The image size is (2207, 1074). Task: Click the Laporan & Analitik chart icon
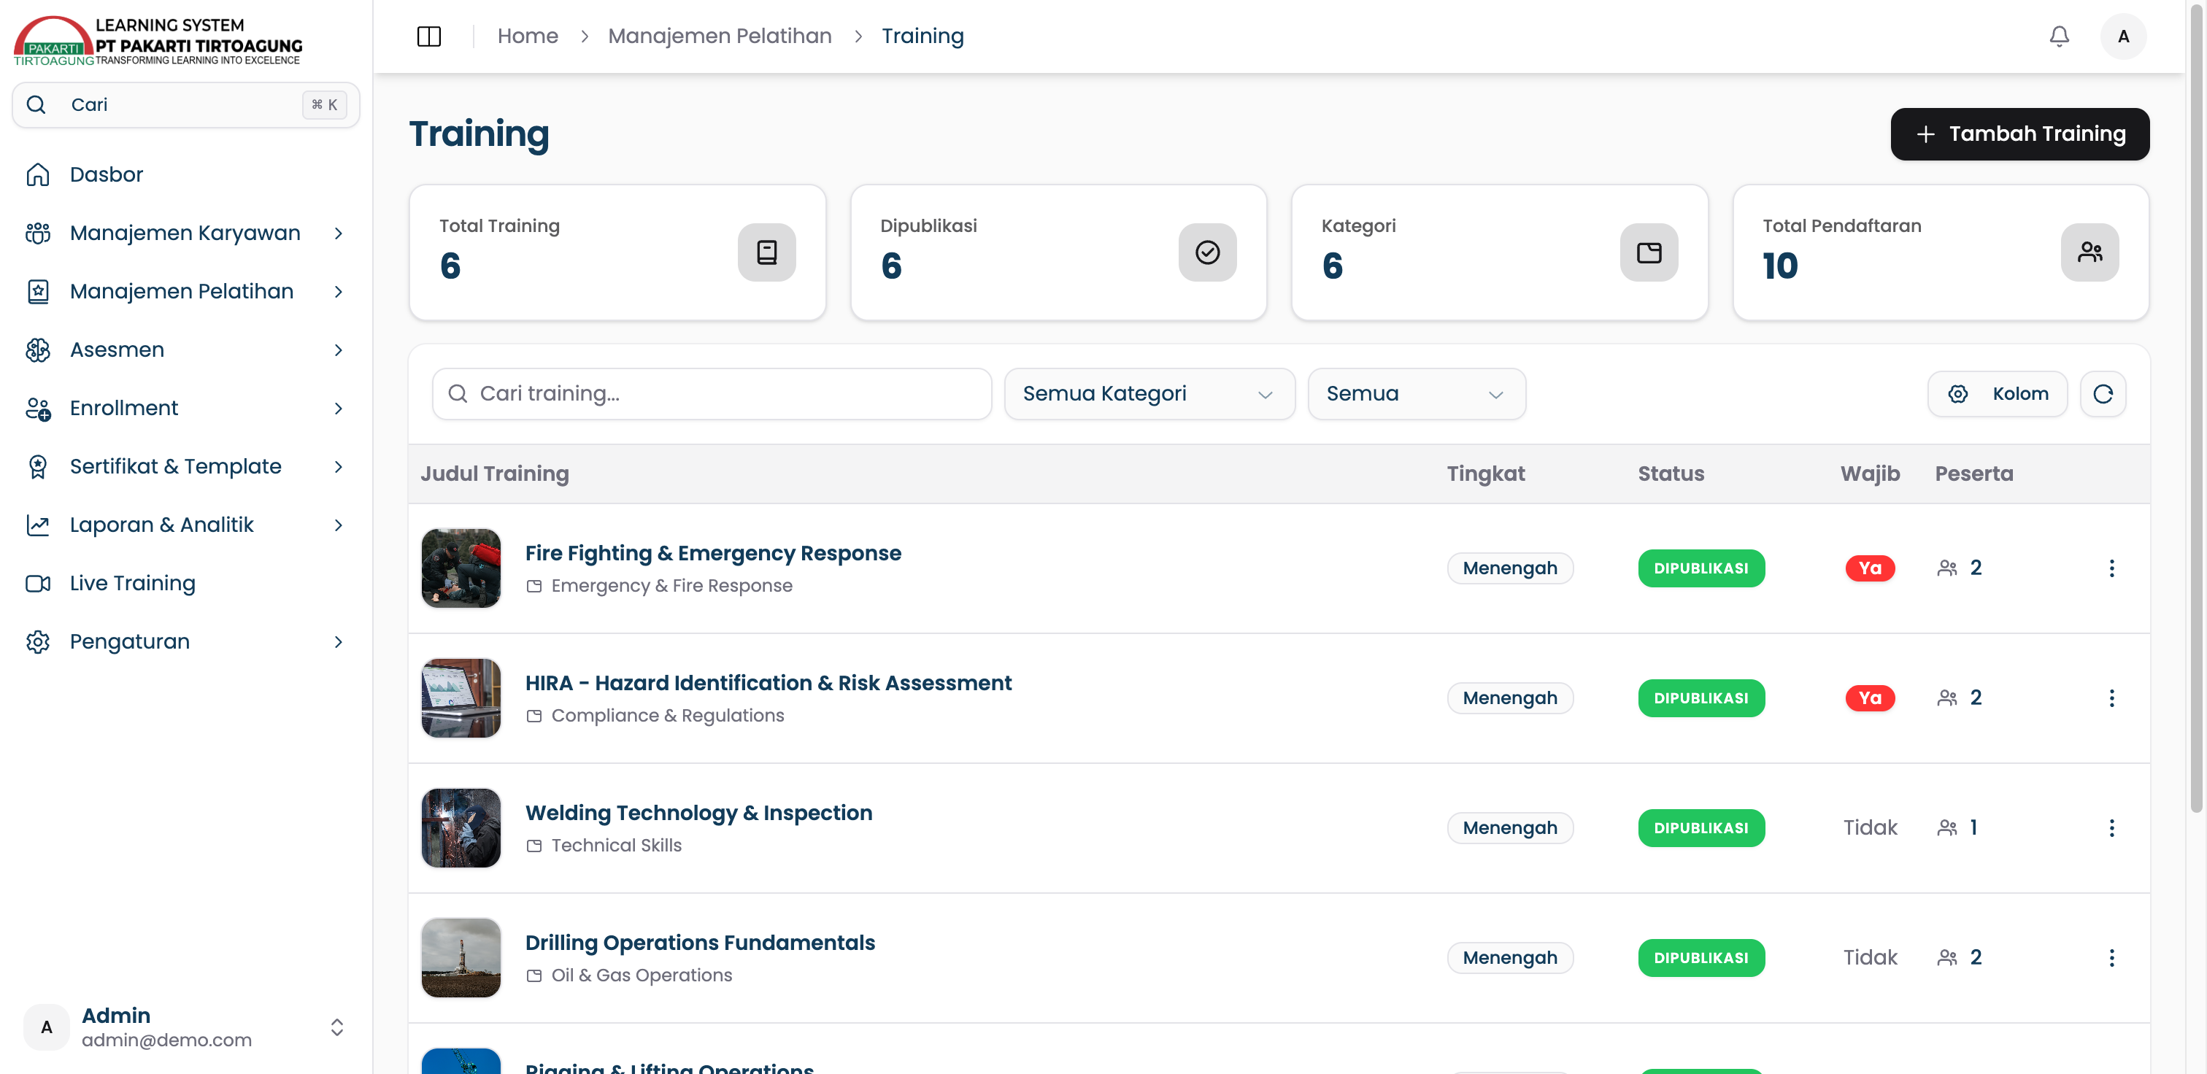38,525
